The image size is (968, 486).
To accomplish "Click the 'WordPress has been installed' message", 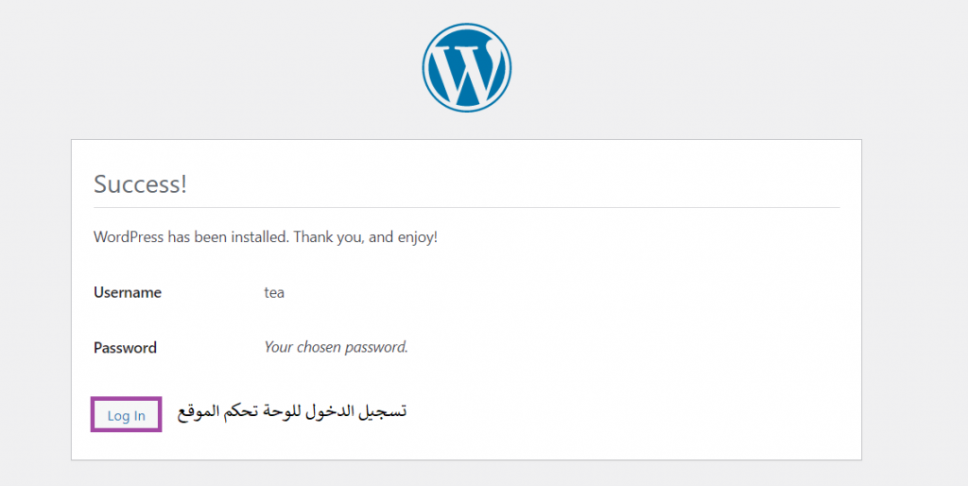I will (266, 237).
